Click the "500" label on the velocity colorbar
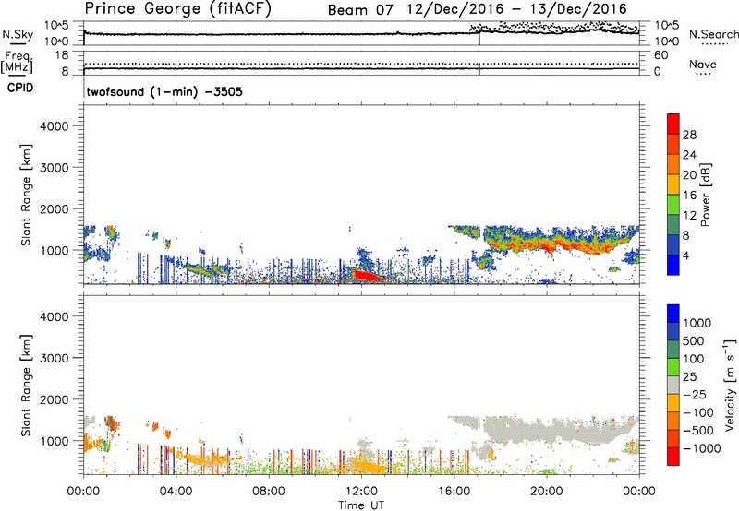 [694, 341]
